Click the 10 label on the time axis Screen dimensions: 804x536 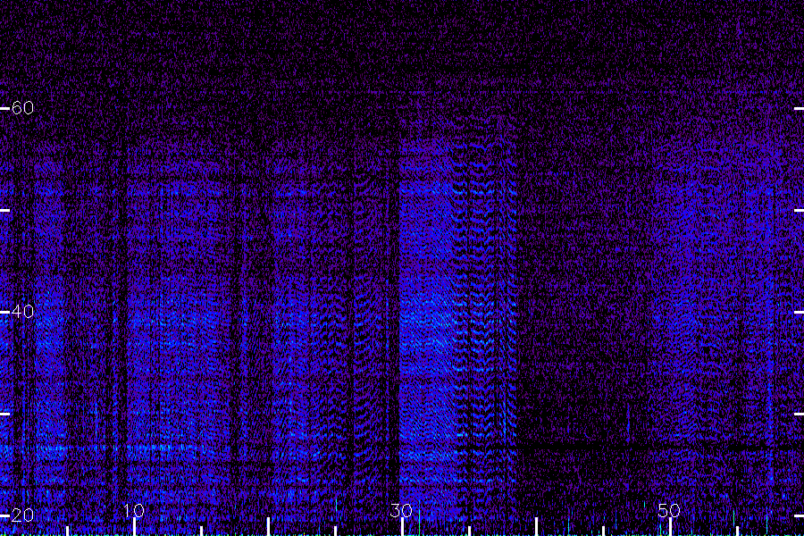click(x=134, y=510)
